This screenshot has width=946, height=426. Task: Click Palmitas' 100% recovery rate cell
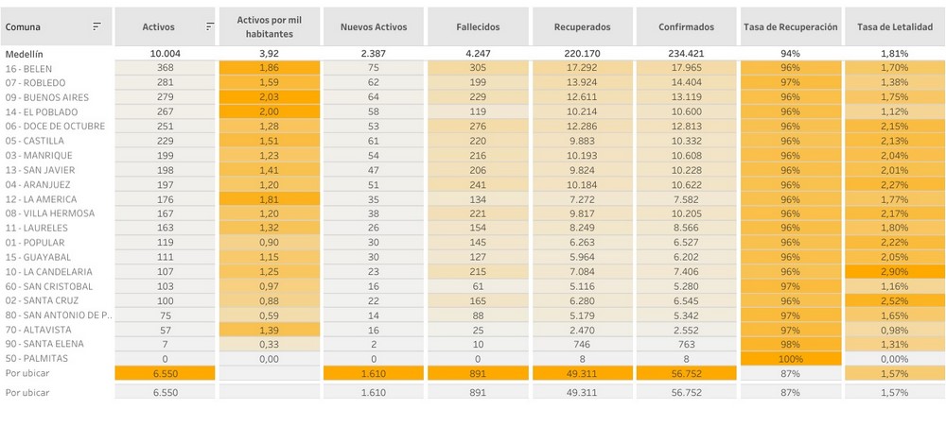pyautogui.click(x=790, y=359)
